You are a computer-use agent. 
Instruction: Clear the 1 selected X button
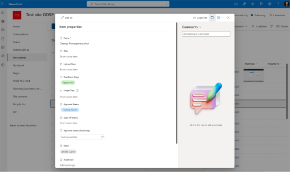253,26
